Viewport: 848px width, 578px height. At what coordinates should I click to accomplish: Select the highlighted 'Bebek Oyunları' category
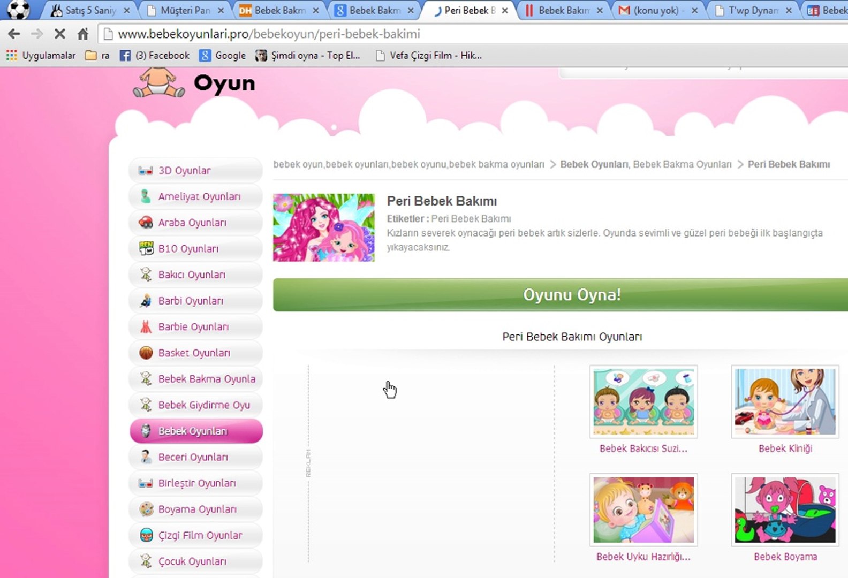(196, 431)
